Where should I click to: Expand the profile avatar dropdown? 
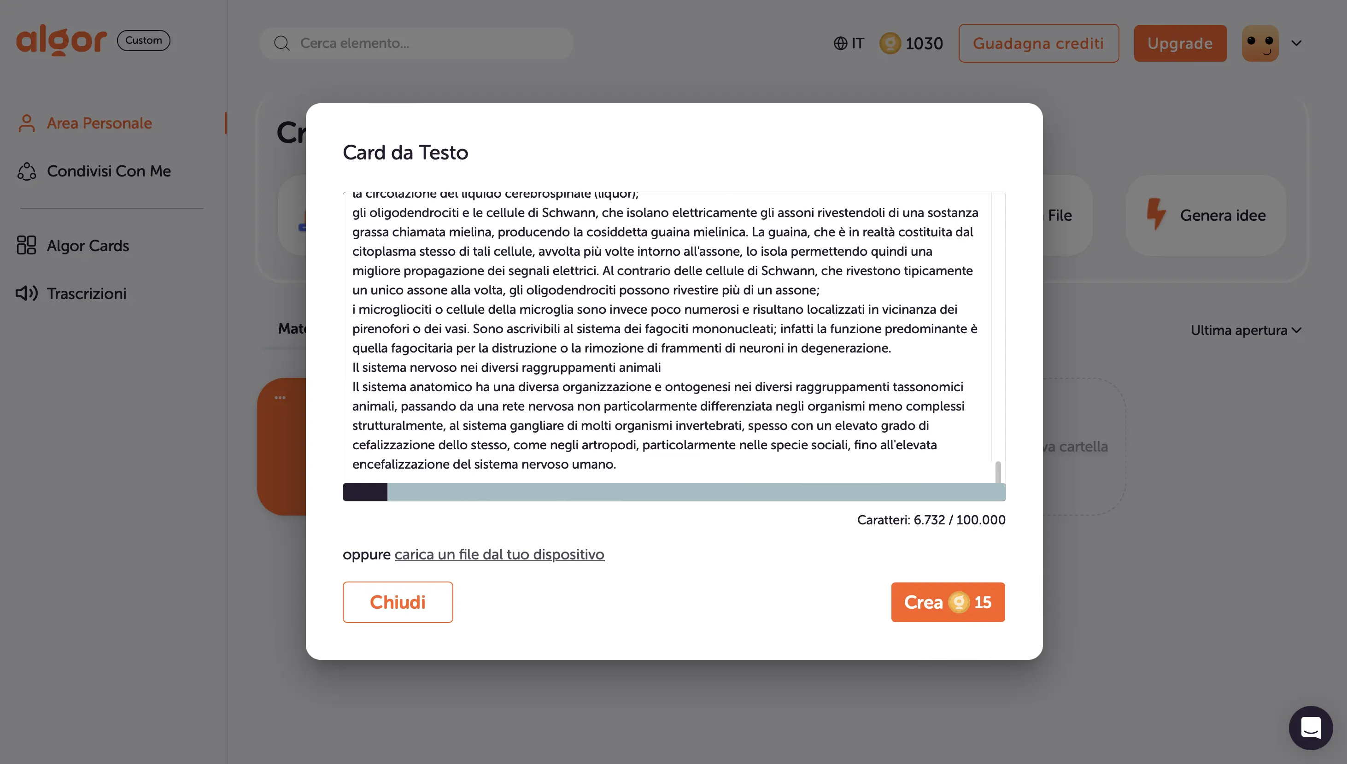point(1295,43)
